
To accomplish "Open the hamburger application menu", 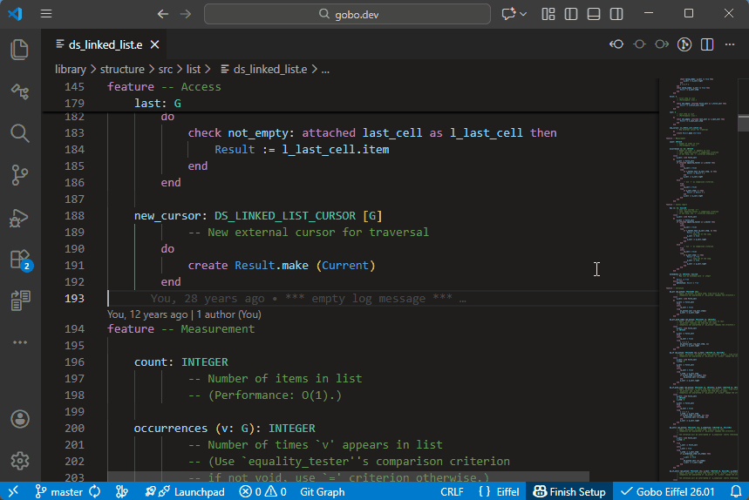I will tap(46, 14).
